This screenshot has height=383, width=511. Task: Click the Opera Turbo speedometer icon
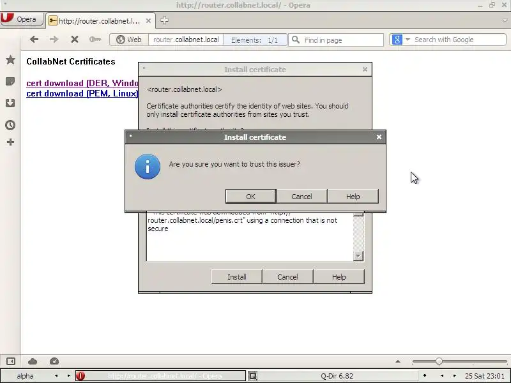coord(54,361)
